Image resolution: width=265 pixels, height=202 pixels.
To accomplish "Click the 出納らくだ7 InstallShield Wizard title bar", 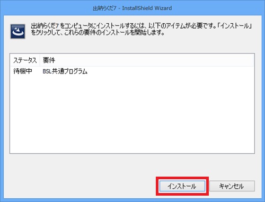I will [132, 8].
